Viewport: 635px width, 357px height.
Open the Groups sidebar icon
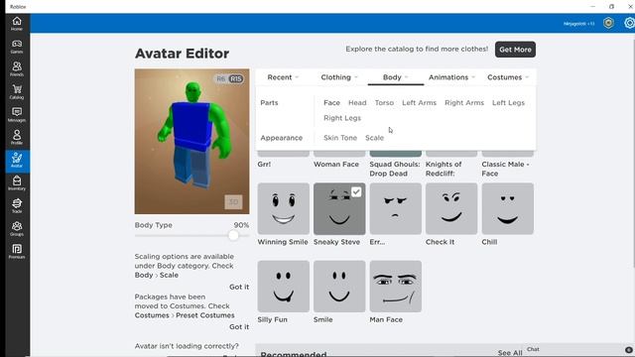click(x=17, y=229)
